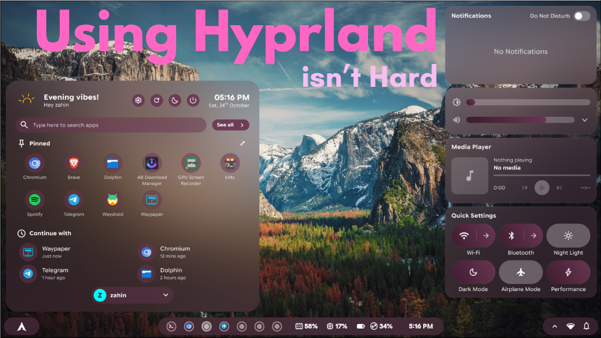The width and height of the screenshot is (601, 338).
Task: Skip to previous track in Media Player
Action: click(525, 188)
